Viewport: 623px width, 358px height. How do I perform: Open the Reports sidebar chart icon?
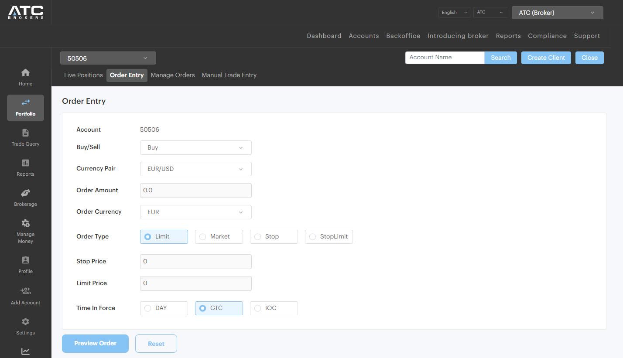[x=25, y=163]
